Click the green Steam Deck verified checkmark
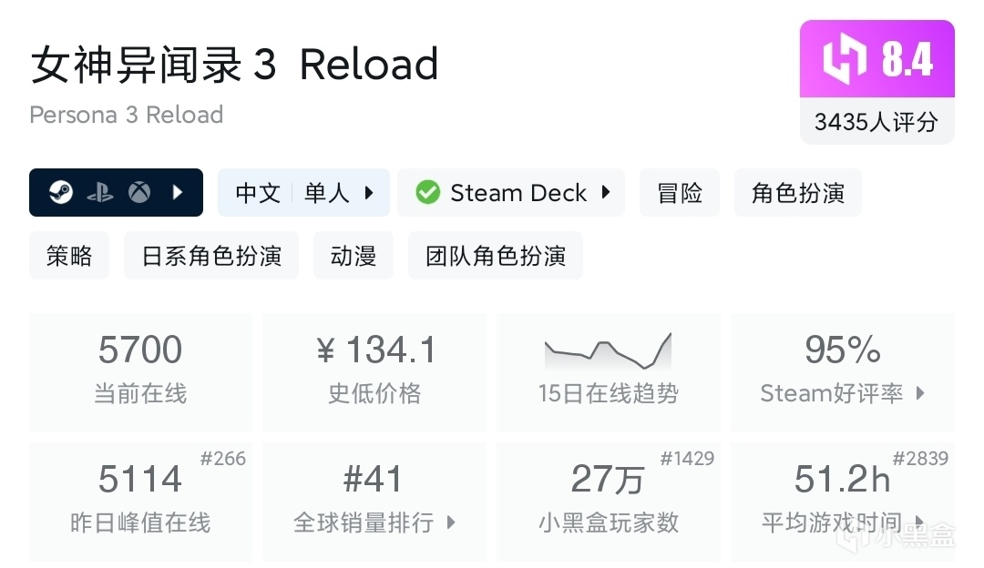 [x=427, y=193]
